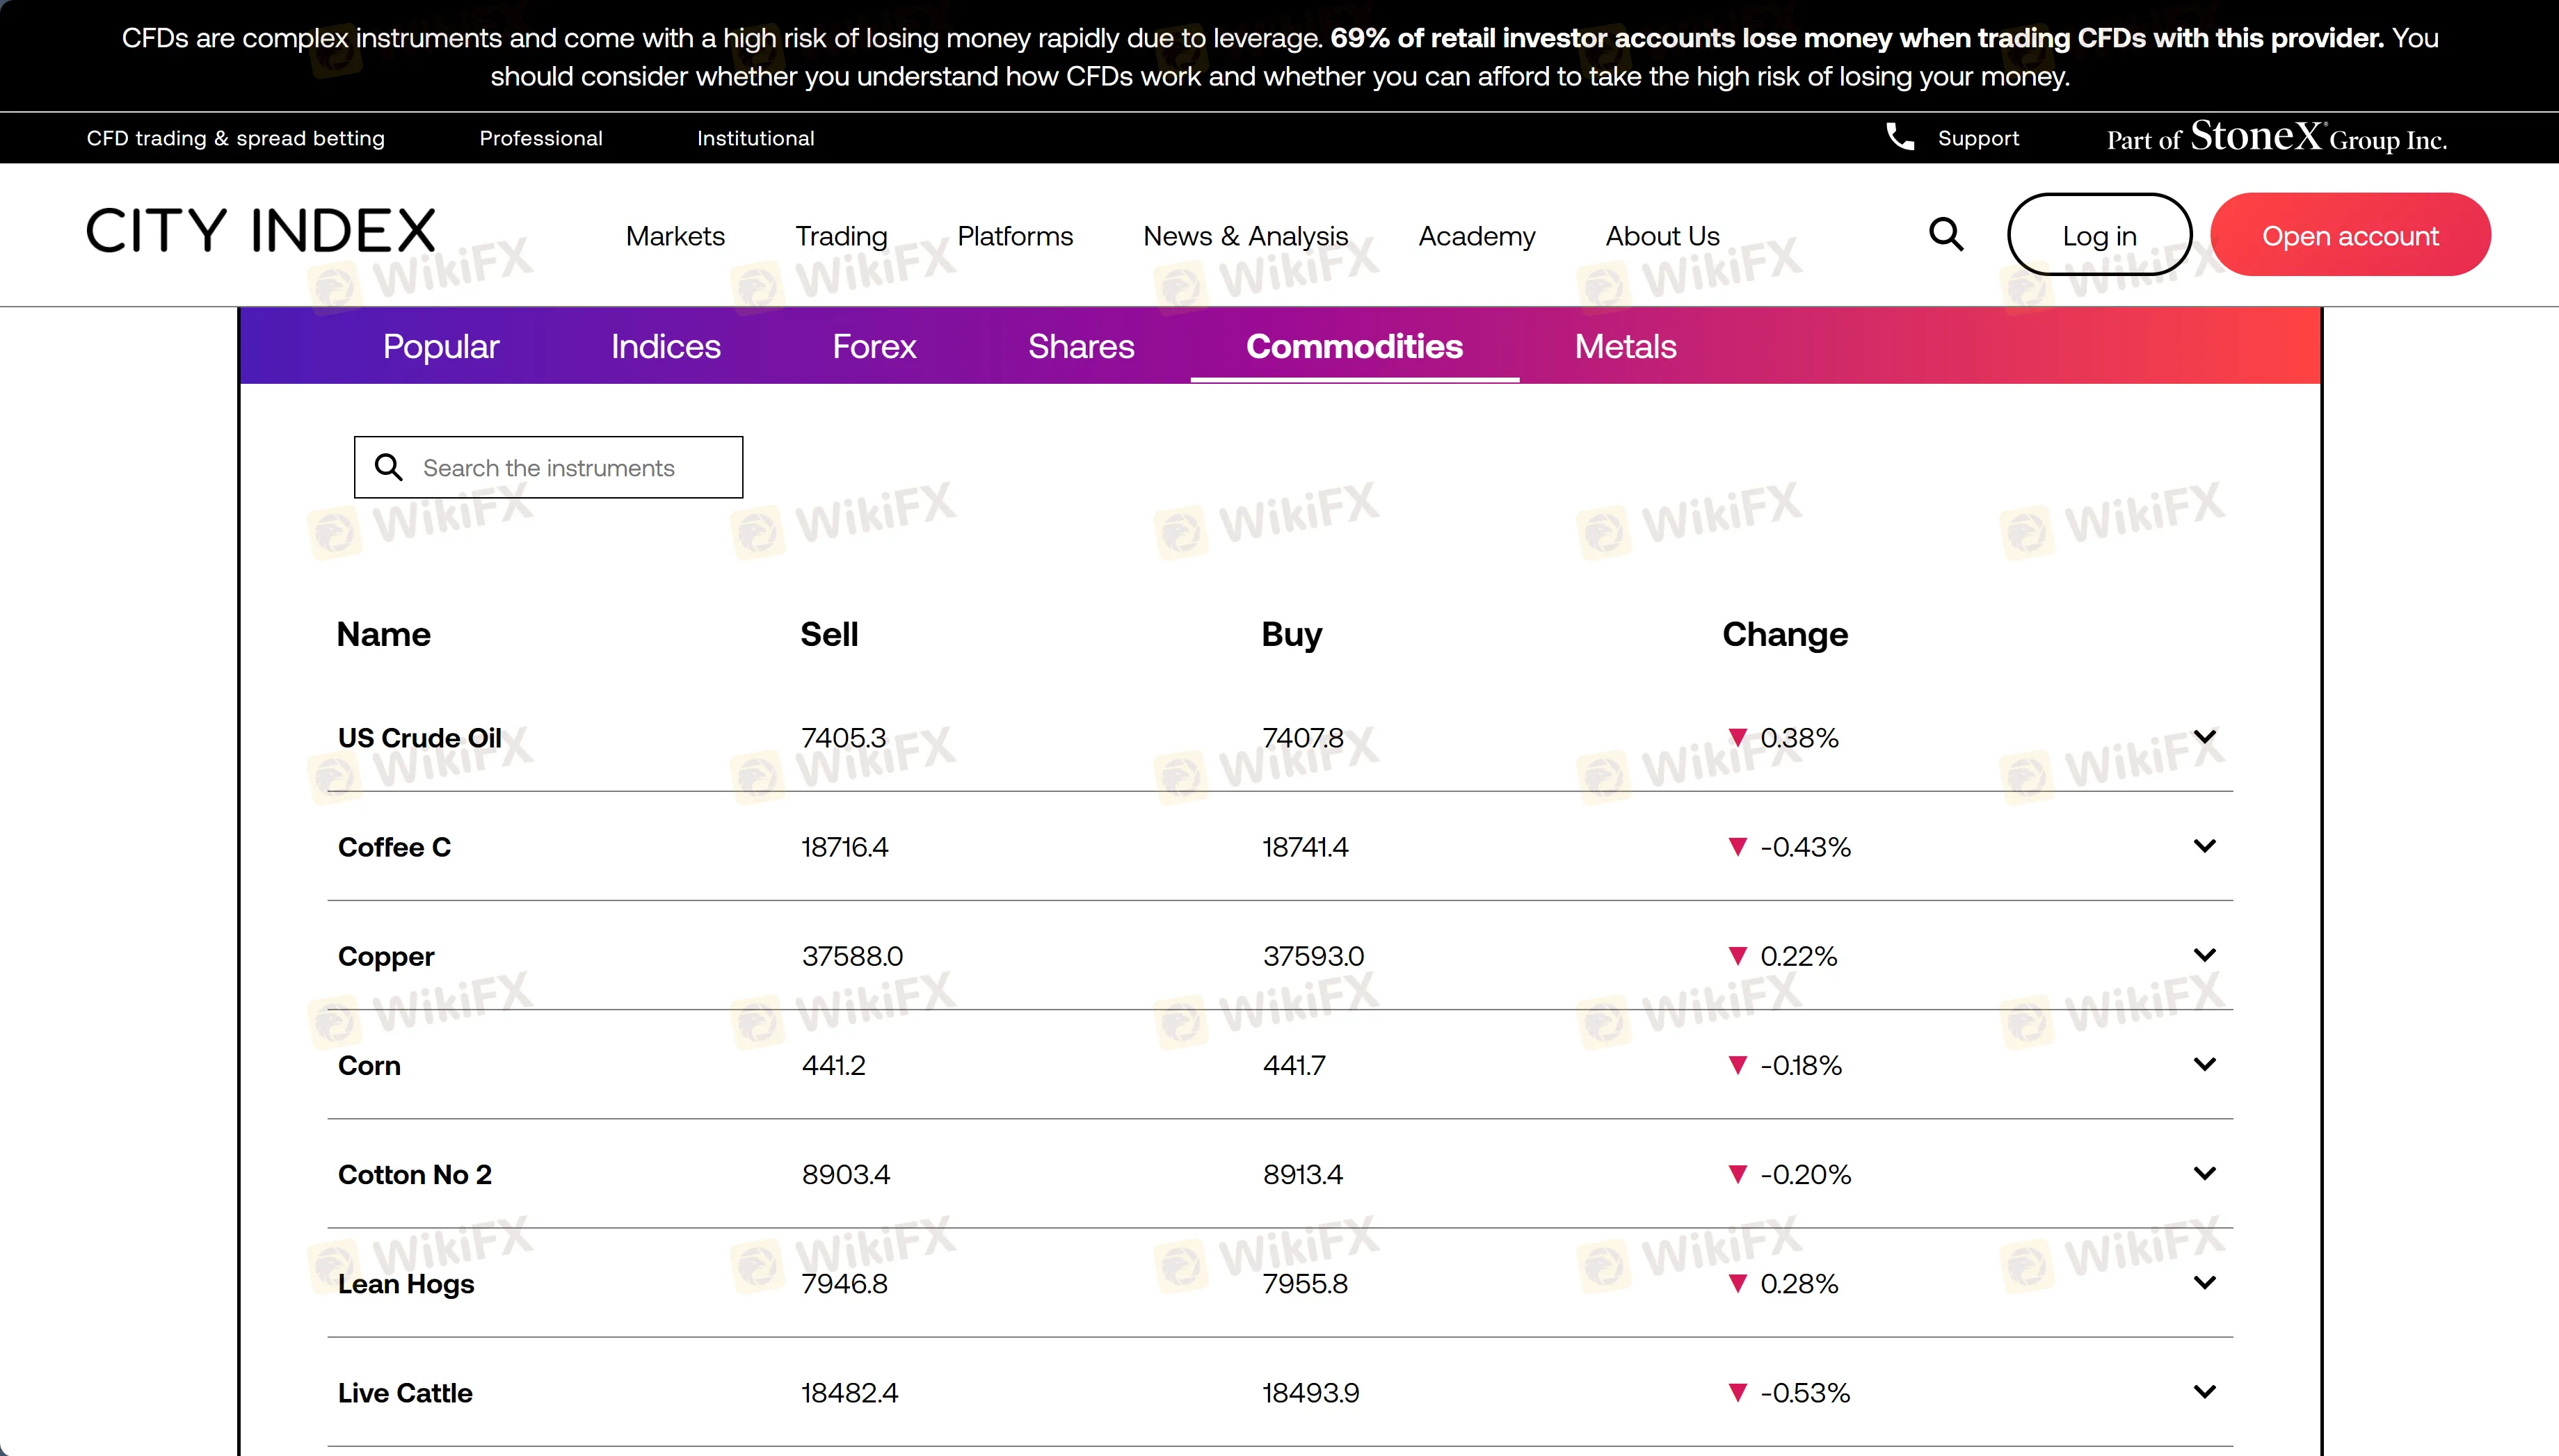Click Live Cattle red change arrow
2559x1456 pixels.
click(1738, 1393)
